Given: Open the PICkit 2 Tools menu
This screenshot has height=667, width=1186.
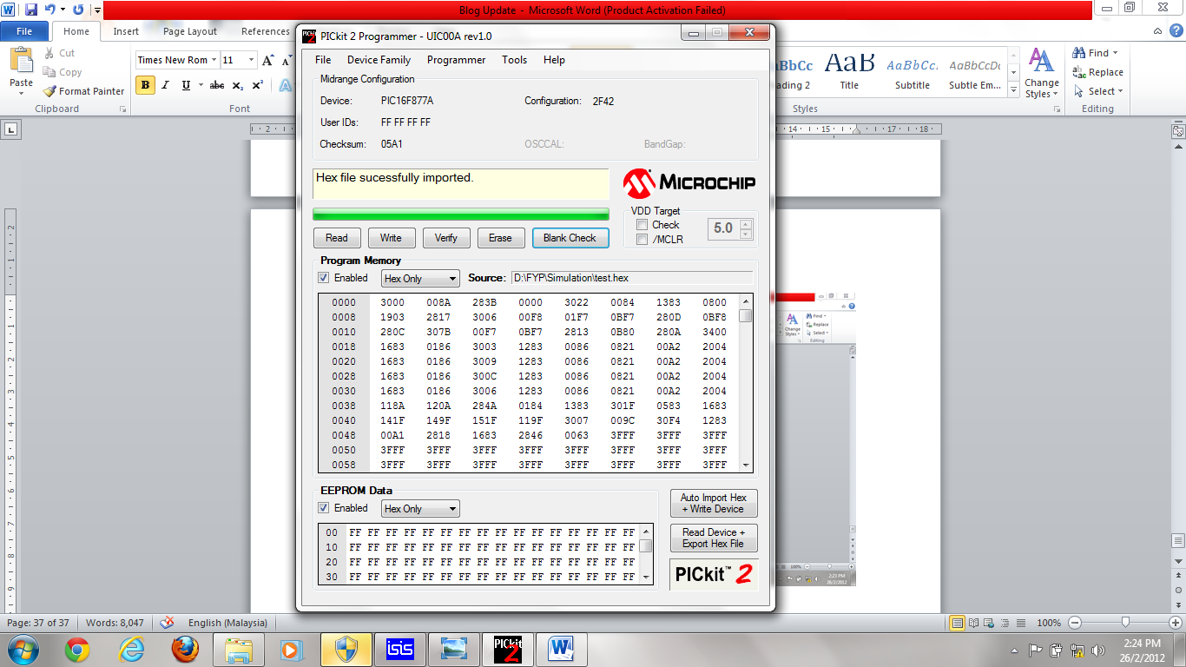Looking at the screenshot, I should tap(514, 60).
